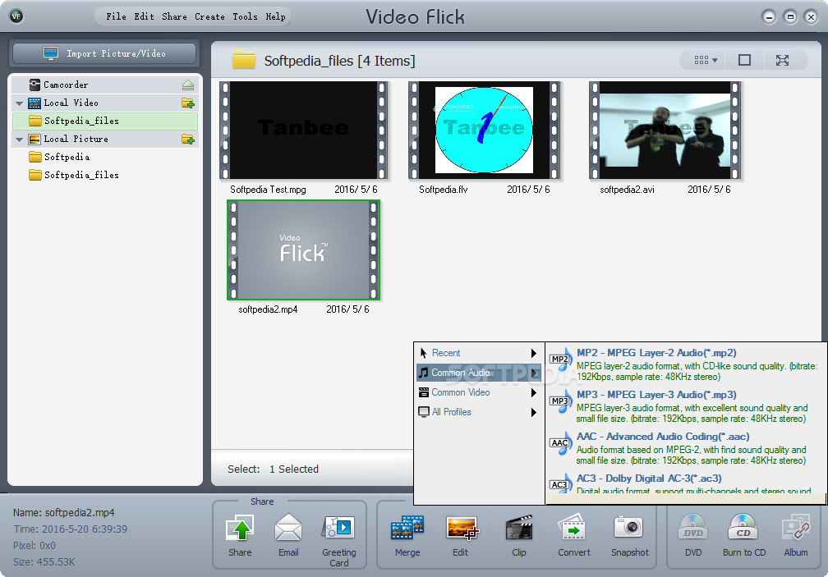This screenshot has width=828, height=577.
Task: Expand the Recent profiles submenu
Action: click(479, 353)
